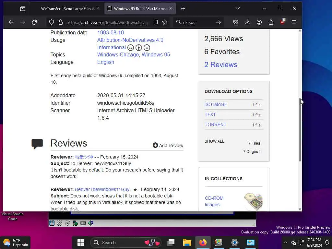Jump to the 2 Reviews link
This screenshot has height=249, width=332.
click(x=220, y=65)
